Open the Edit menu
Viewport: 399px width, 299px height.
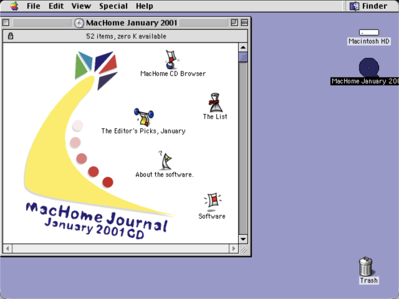[x=56, y=6]
